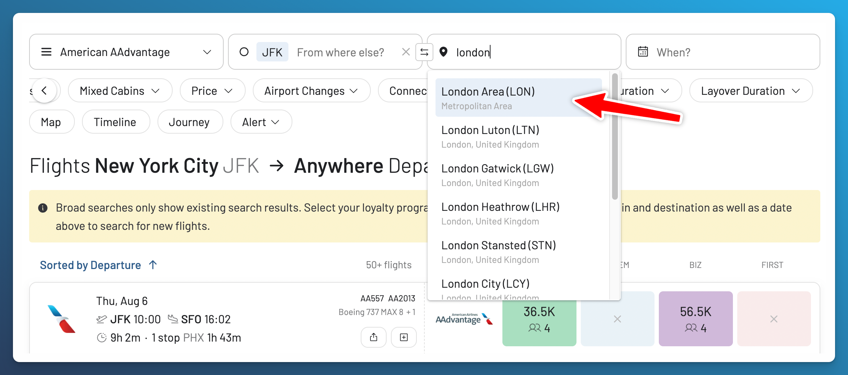Choose London Luton (LTN) from suggestions
Viewport: 848px width, 375px height.
coord(519,136)
